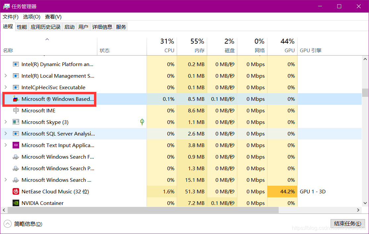Click the Microsoft Windows Search F... icon
This screenshot has width=369, height=234.
pos(16,157)
